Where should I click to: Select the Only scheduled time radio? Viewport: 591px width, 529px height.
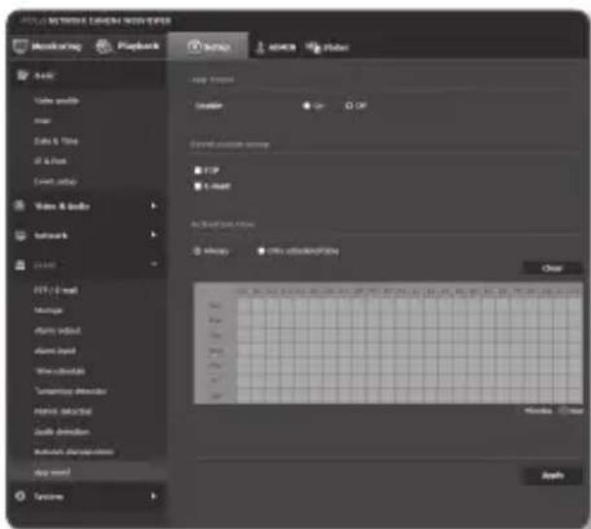point(261,250)
